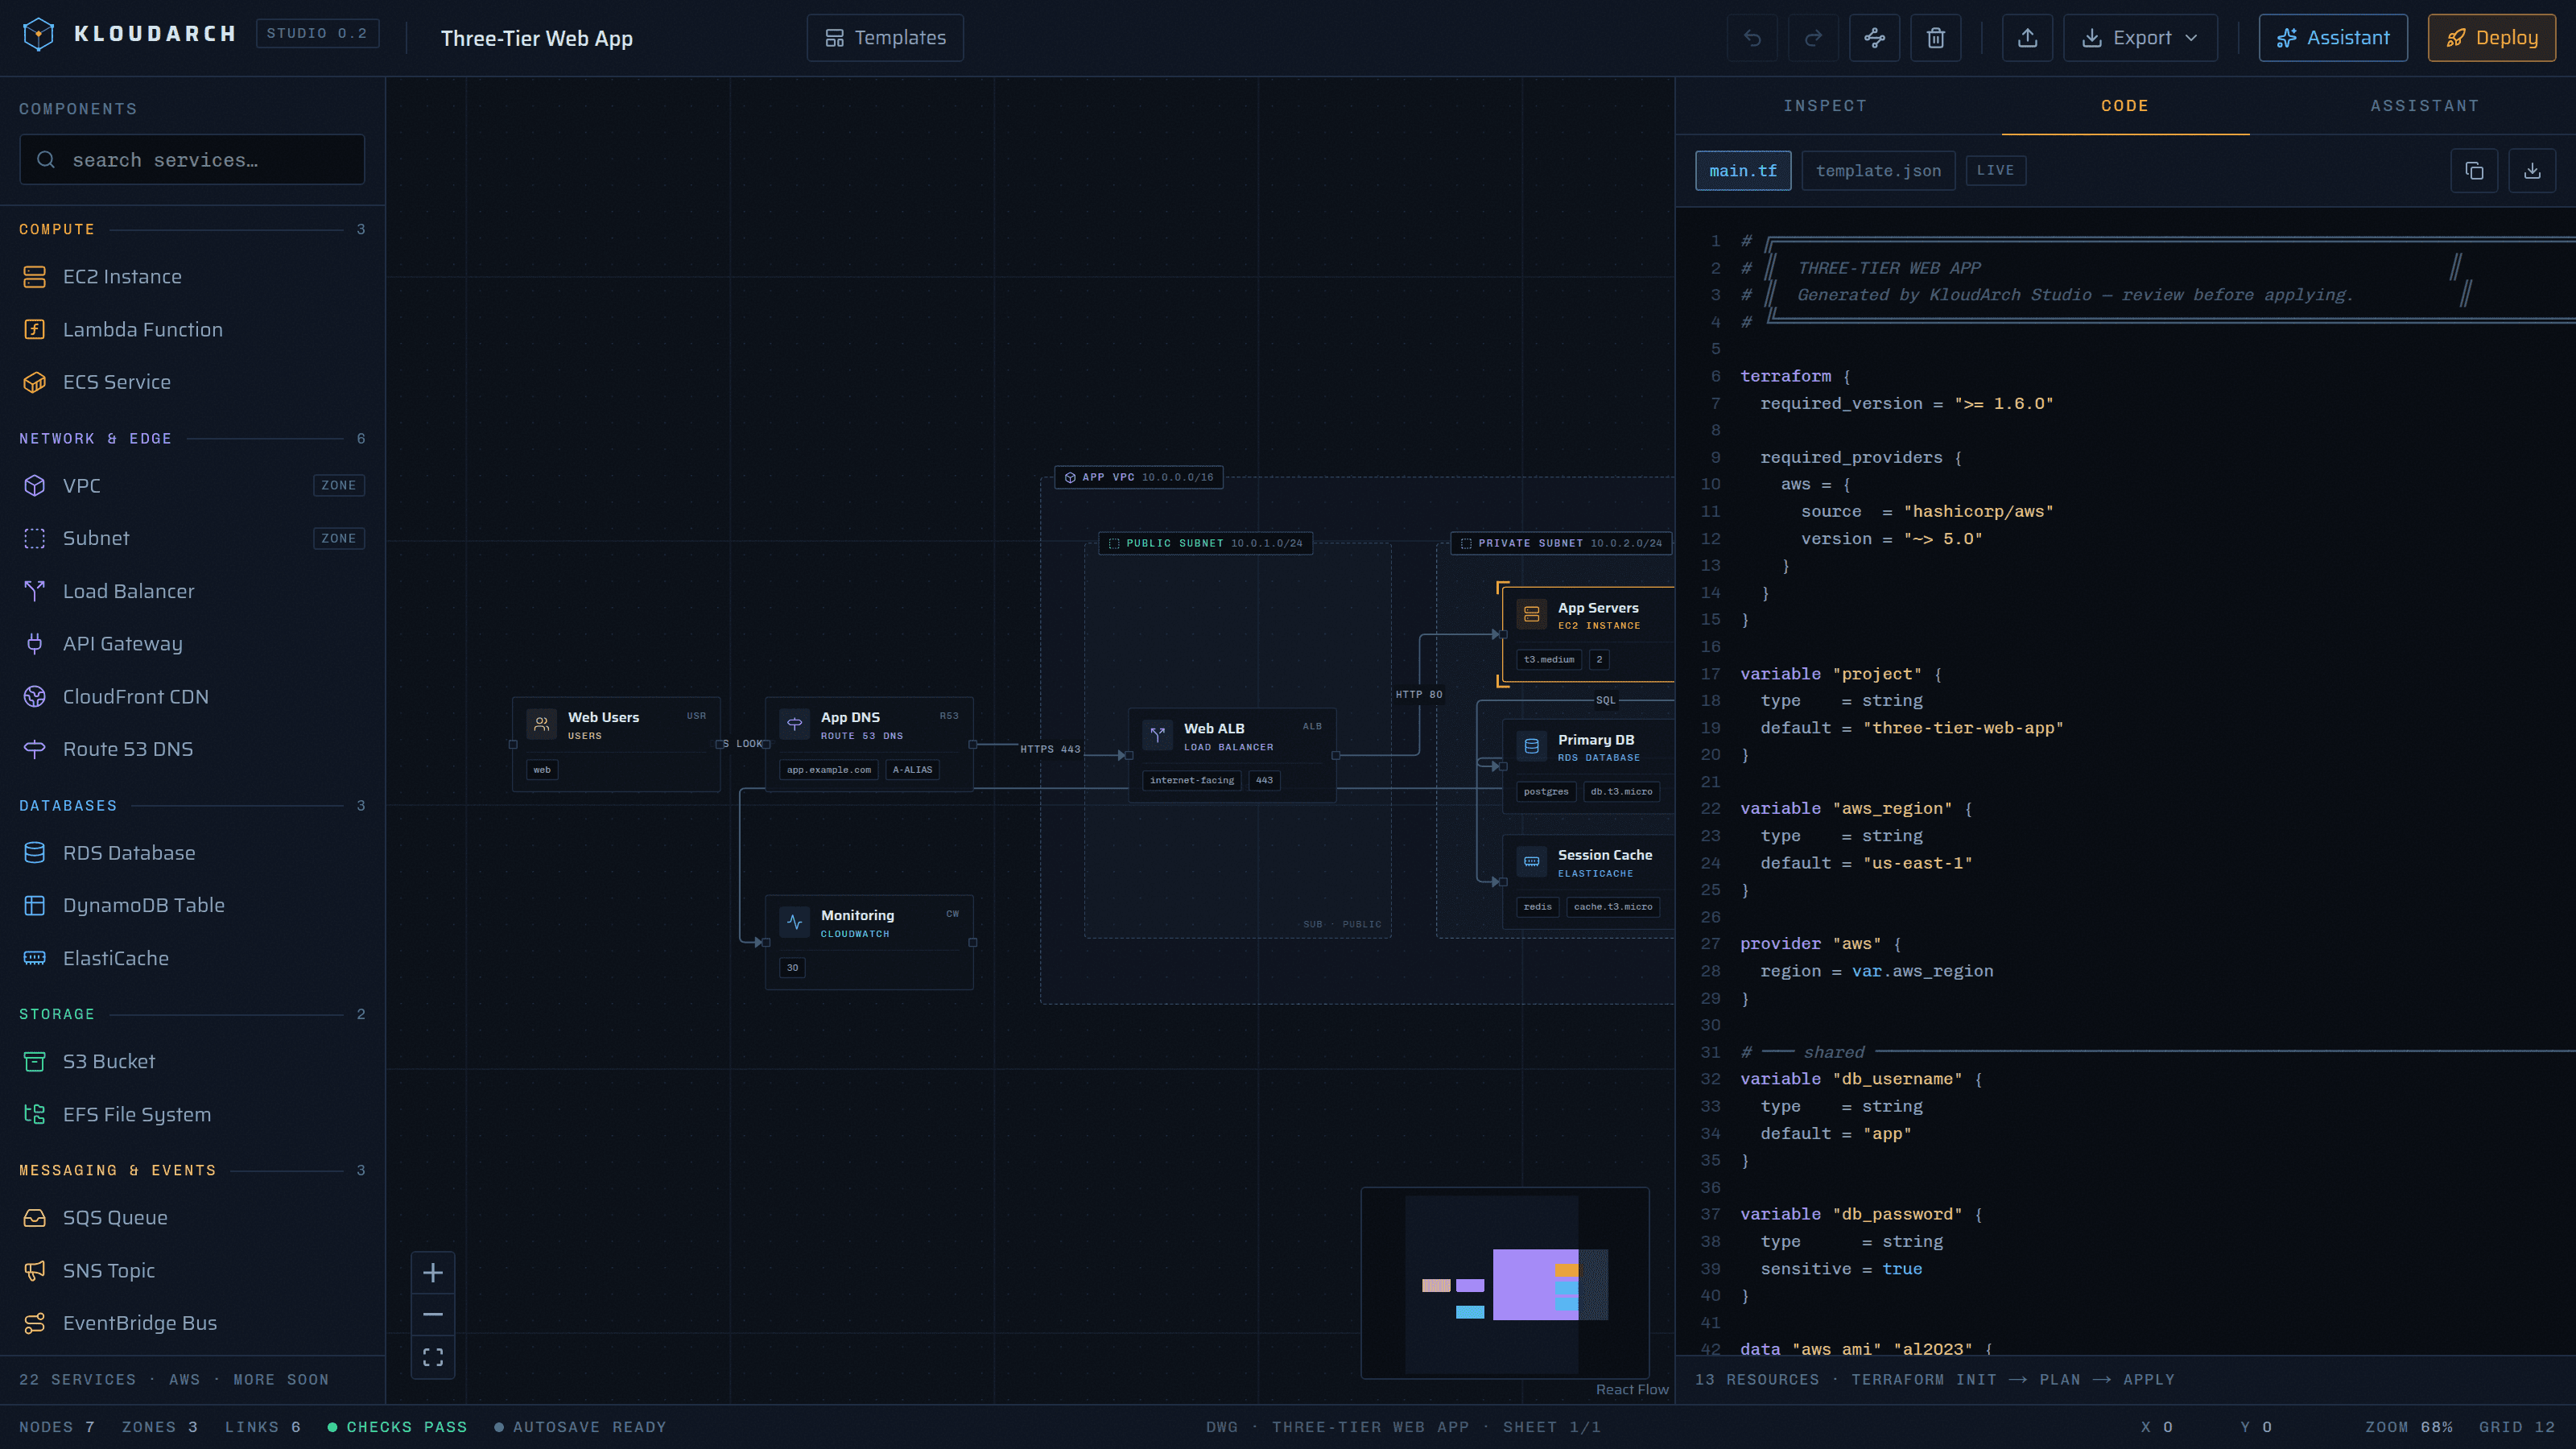The height and width of the screenshot is (1449, 2576).
Task: Select the ElastiCache component
Action: tap(192, 959)
